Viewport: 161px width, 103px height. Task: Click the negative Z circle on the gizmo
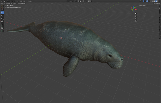tap(133, 11)
